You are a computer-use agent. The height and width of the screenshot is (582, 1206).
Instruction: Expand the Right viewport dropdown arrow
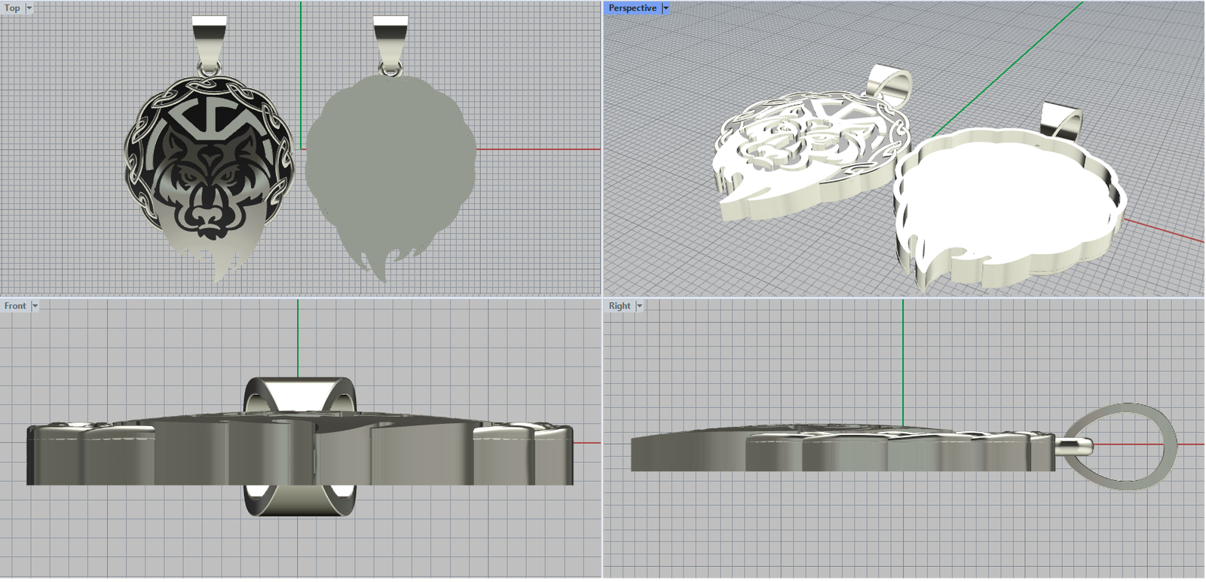tap(639, 306)
